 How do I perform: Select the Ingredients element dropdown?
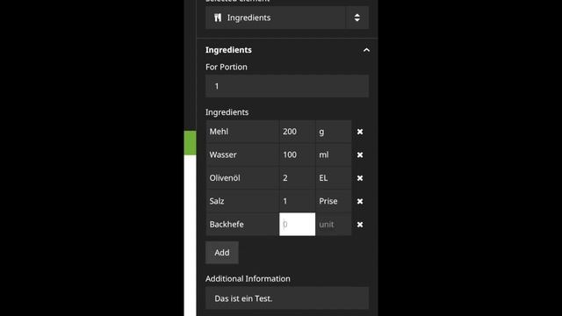pyautogui.click(x=287, y=18)
